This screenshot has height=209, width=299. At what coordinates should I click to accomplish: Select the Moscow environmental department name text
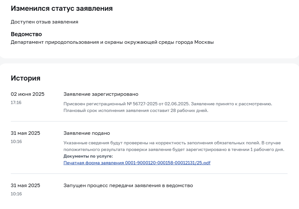112,42
